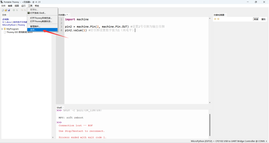This screenshot has width=269, height=143.
Task: Click the scroll-down arrow of editor scrollbar
Action: coord(210,103)
